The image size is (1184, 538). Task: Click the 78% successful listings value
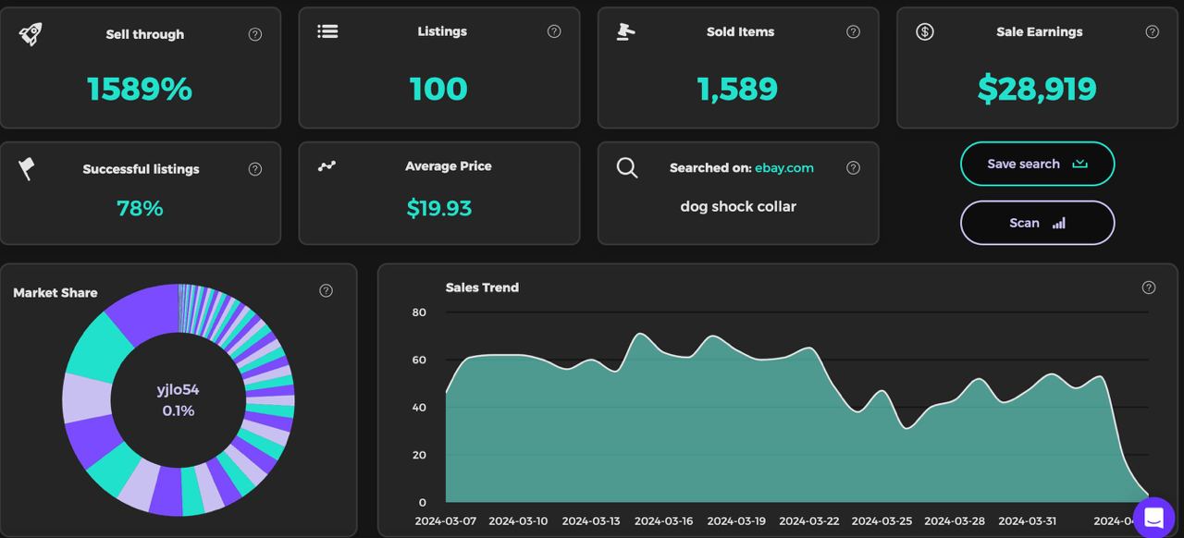(140, 209)
